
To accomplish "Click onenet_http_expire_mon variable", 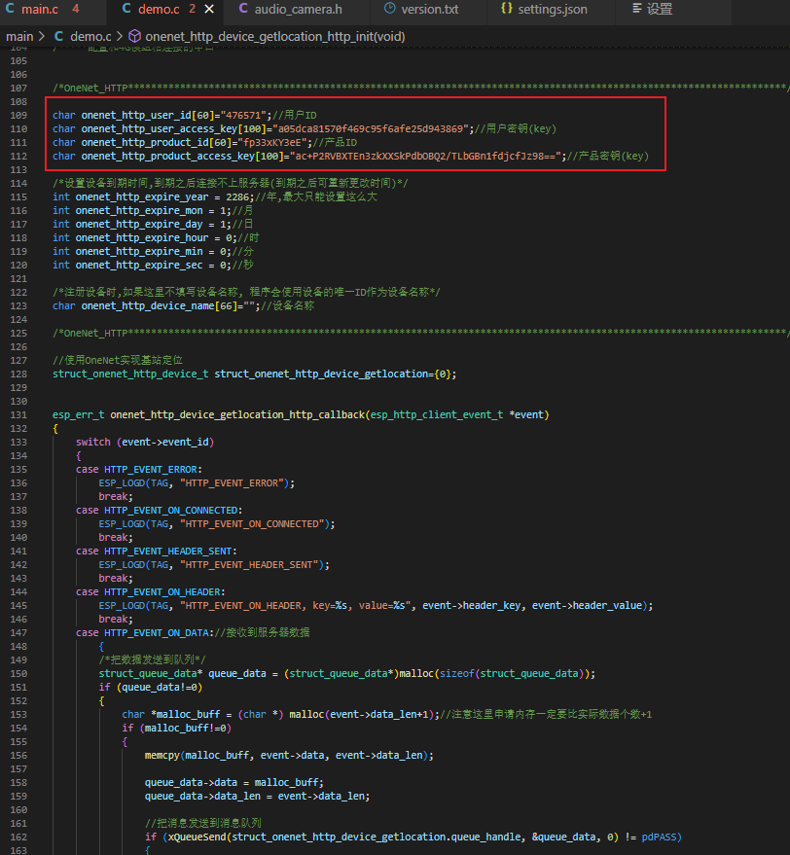I will click(139, 210).
